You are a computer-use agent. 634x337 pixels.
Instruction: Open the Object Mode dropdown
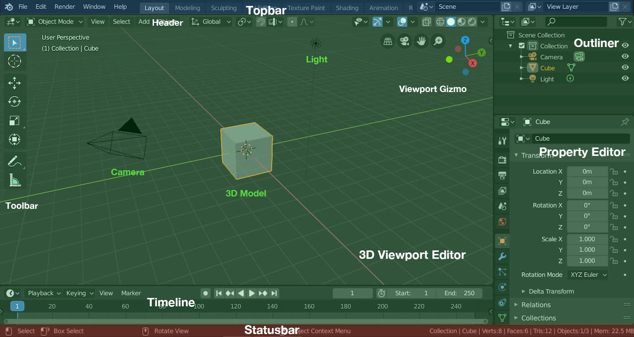[54, 22]
